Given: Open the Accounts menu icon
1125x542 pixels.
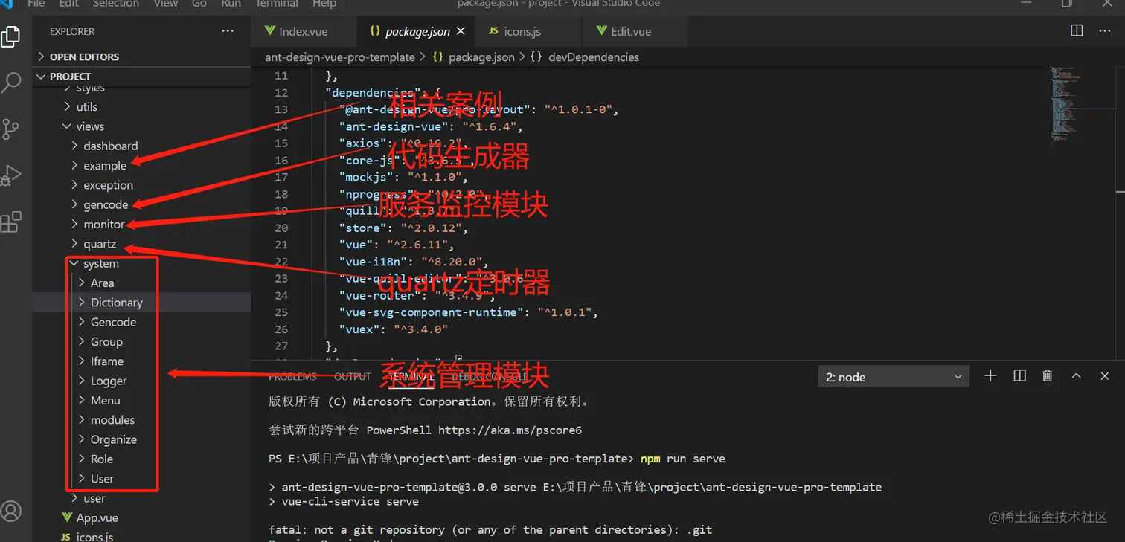Looking at the screenshot, I should pos(10,511).
